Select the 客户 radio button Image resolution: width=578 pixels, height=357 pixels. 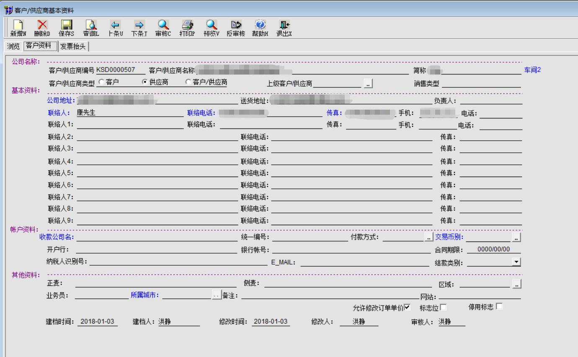(101, 82)
